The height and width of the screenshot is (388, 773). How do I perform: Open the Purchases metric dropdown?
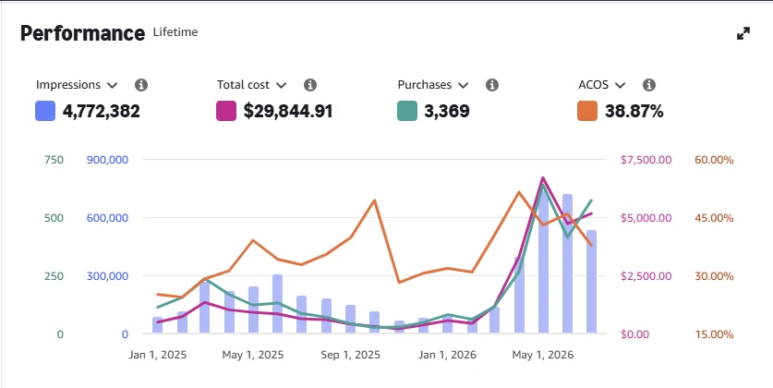433,85
